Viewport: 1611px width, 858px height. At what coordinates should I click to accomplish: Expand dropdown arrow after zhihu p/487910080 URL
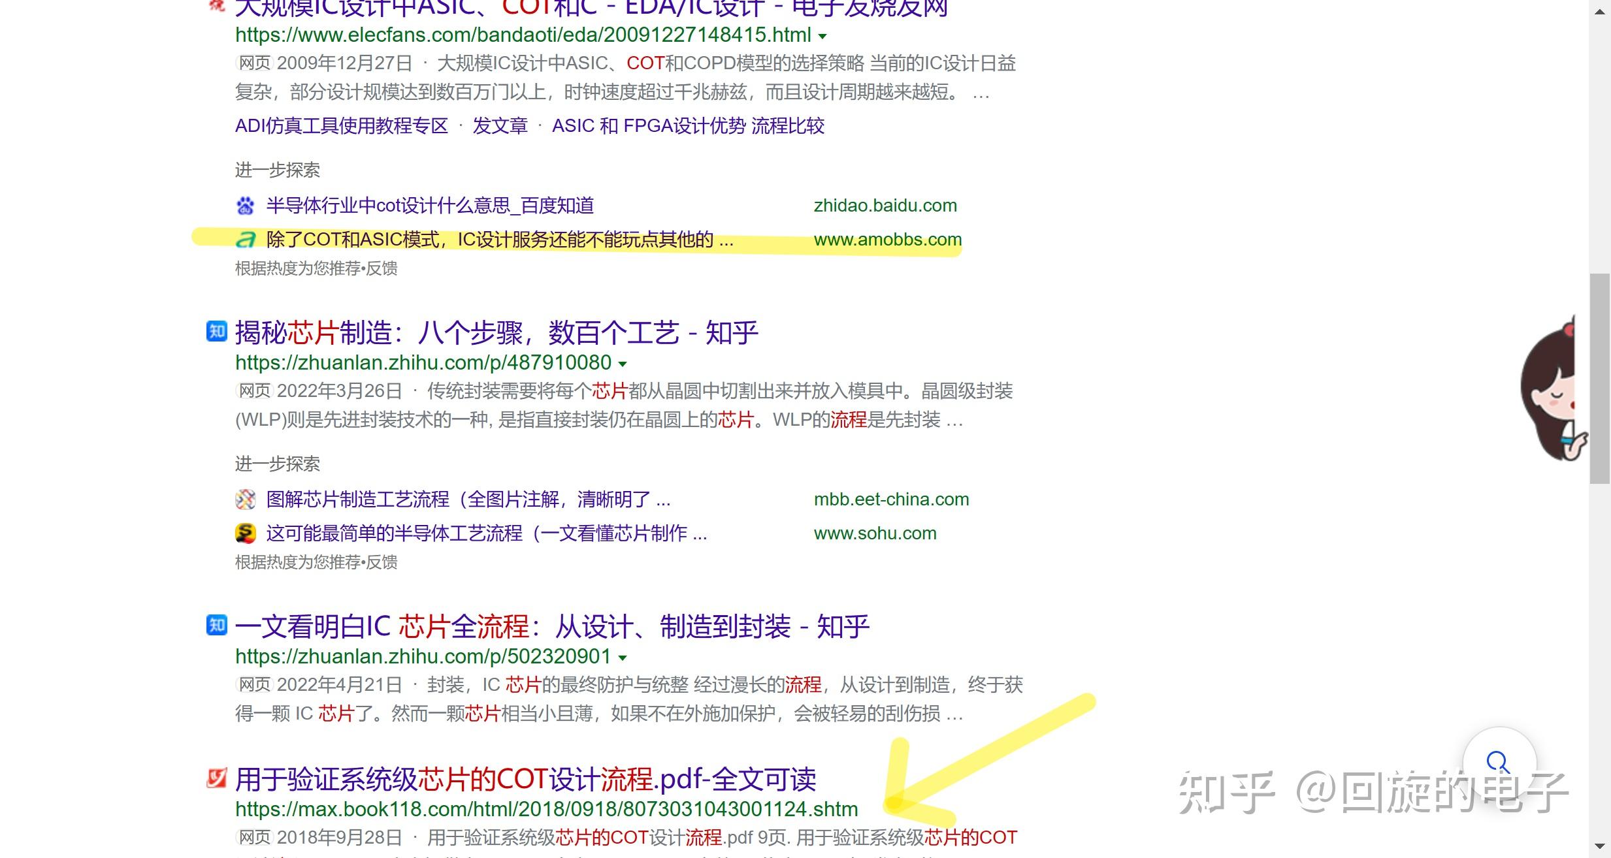623,364
